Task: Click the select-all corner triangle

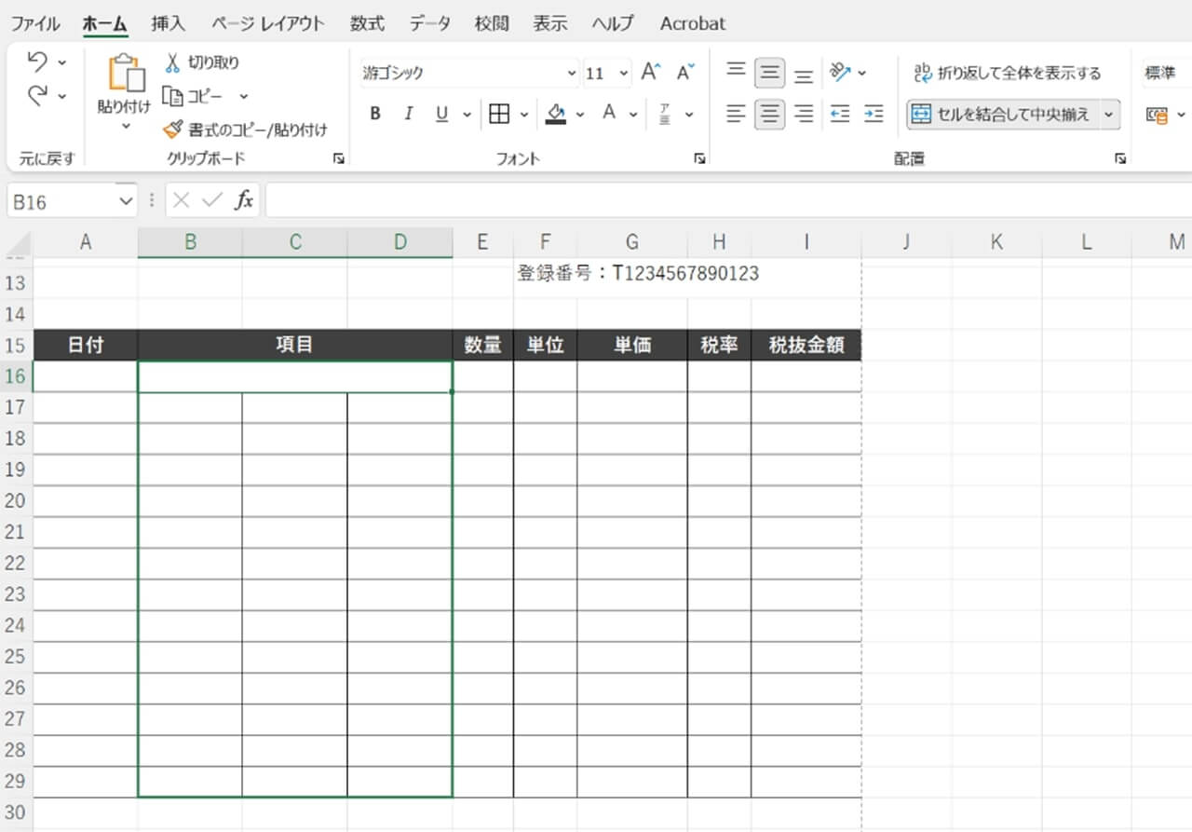Action: click(18, 244)
